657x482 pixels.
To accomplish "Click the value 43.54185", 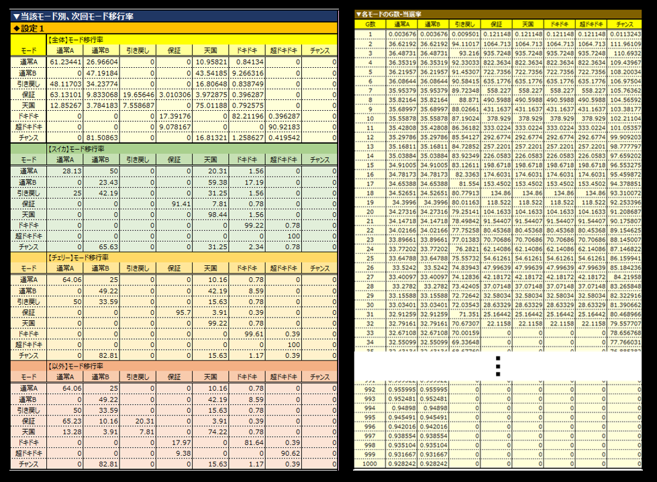I will 211,73.
